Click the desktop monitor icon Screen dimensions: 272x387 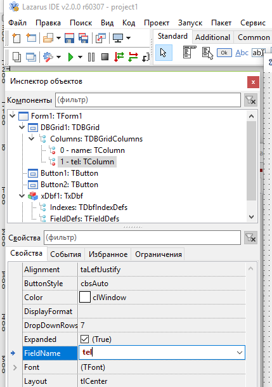[x=118, y=38]
